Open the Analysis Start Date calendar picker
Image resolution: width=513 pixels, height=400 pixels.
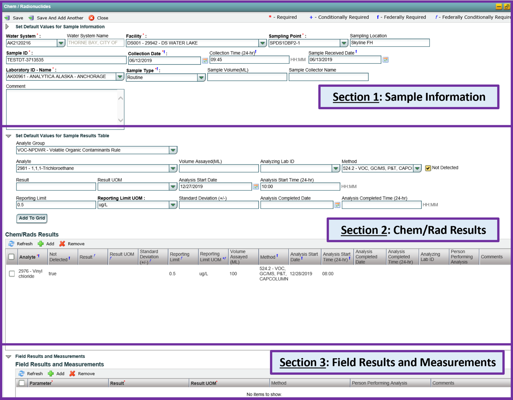pyautogui.click(x=256, y=187)
